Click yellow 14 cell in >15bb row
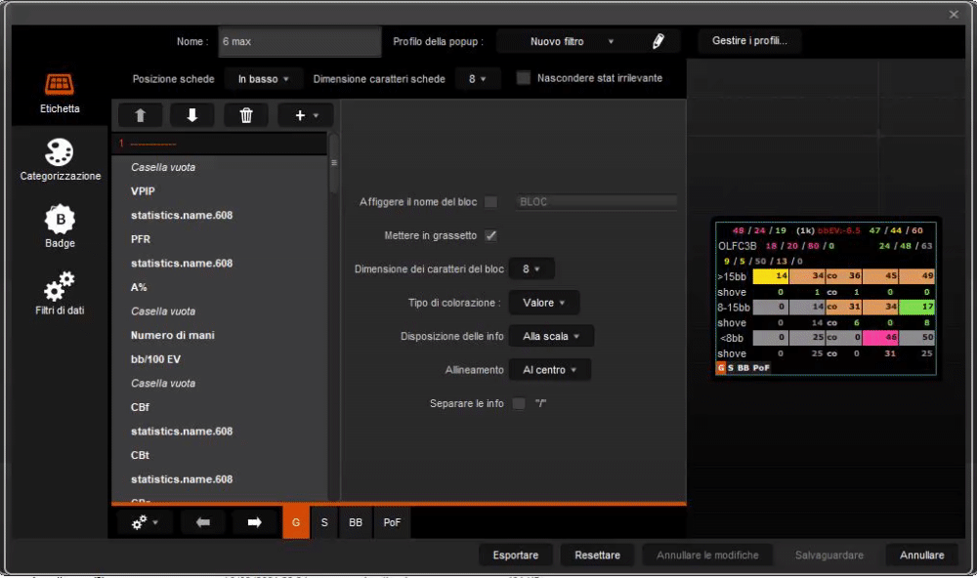The width and height of the screenshot is (977, 578). coord(771,276)
